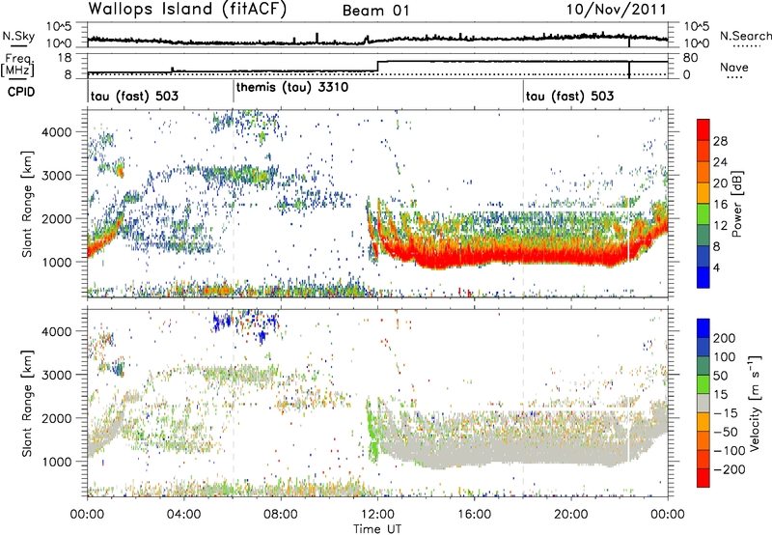Click the '12:00' time tick label
The image size is (772, 535).
click(377, 515)
